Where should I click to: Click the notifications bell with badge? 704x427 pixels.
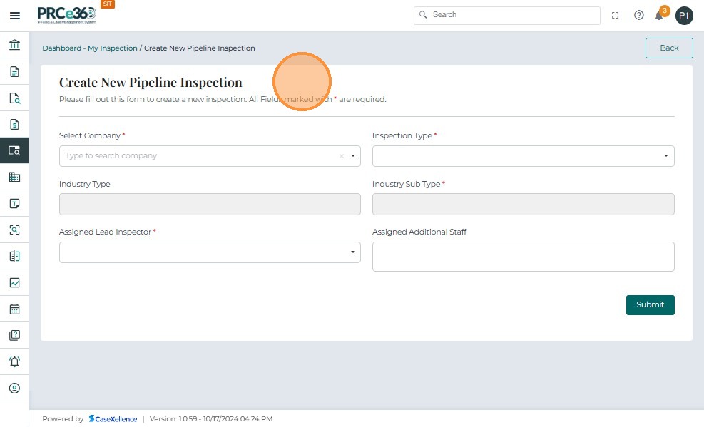[660, 15]
